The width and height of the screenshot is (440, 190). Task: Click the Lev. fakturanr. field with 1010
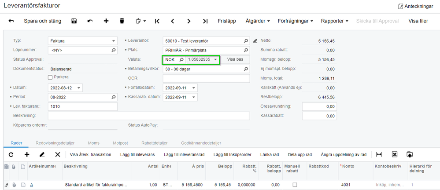(82, 106)
